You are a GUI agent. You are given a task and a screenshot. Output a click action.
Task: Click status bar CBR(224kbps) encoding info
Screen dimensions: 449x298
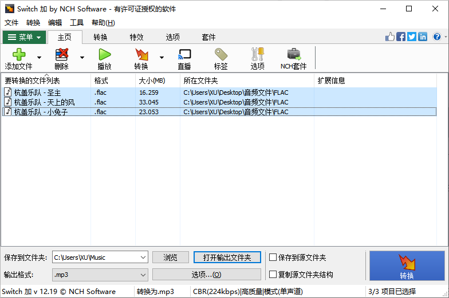pyautogui.click(x=247, y=291)
